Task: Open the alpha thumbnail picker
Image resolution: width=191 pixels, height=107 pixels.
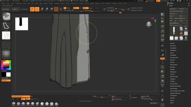Action: (x=6, y=36)
